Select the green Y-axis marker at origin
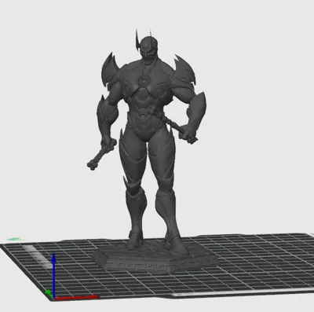314x312 pixels. (49, 292)
